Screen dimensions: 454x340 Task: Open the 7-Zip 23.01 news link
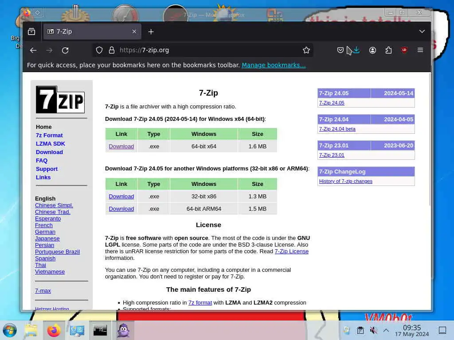point(332,155)
